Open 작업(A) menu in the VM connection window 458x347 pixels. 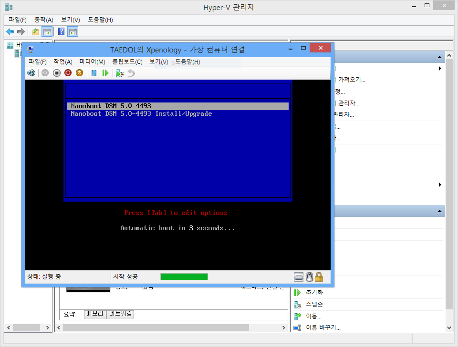pyautogui.click(x=63, y=61)
